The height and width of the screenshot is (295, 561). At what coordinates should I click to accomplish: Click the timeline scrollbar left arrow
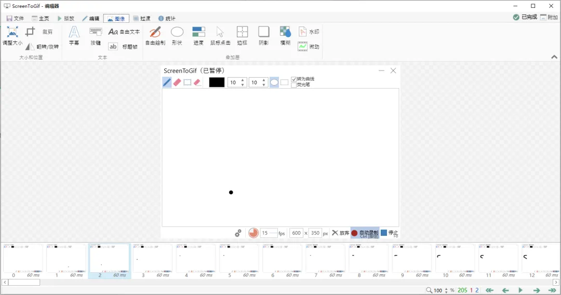(5, 282)
